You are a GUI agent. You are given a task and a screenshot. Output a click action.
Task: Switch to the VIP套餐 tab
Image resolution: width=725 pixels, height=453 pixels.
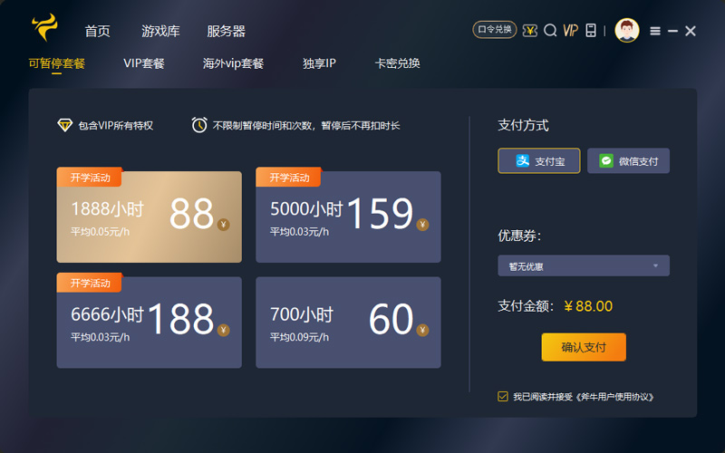144,63
